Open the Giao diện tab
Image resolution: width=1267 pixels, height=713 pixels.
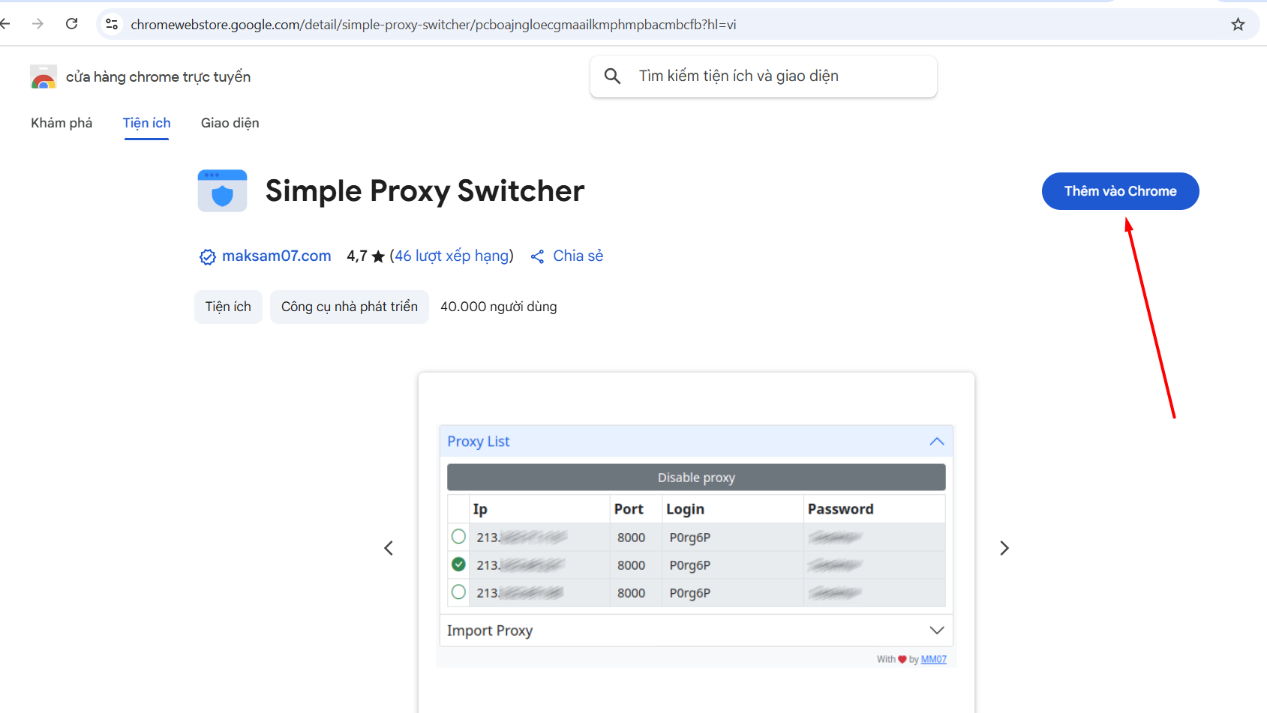230,123
